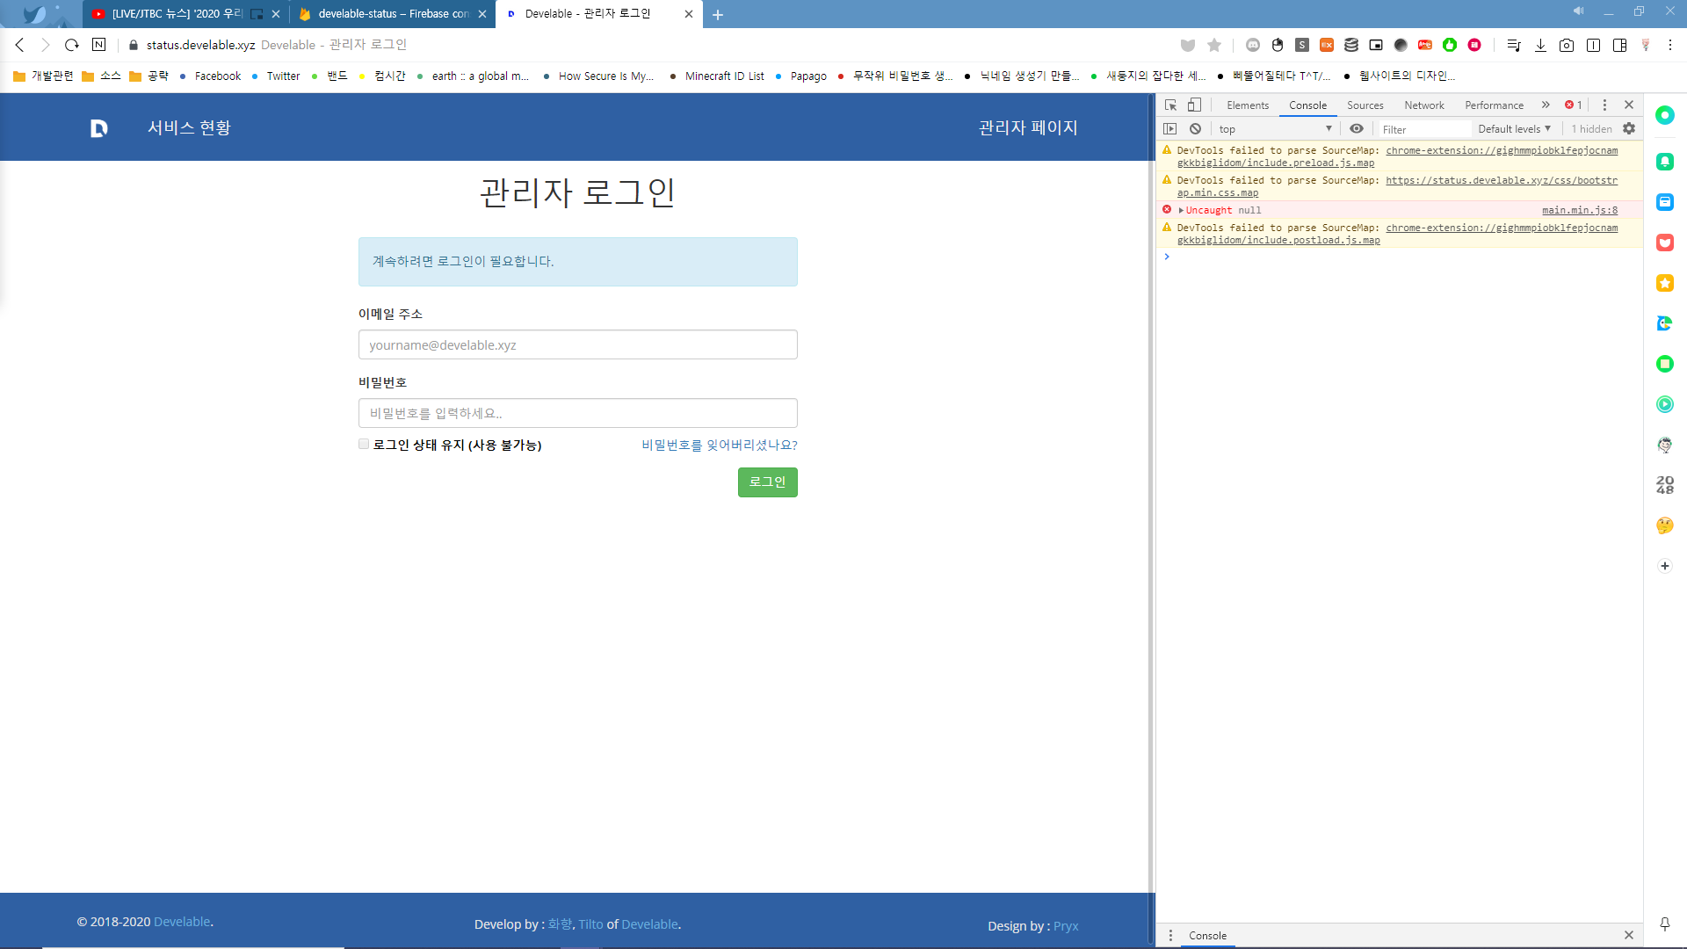The image size is (1687, 949).
Task: Toggle the live expression eye icon
Action: pyautogui.click(x=1357, y=128)
